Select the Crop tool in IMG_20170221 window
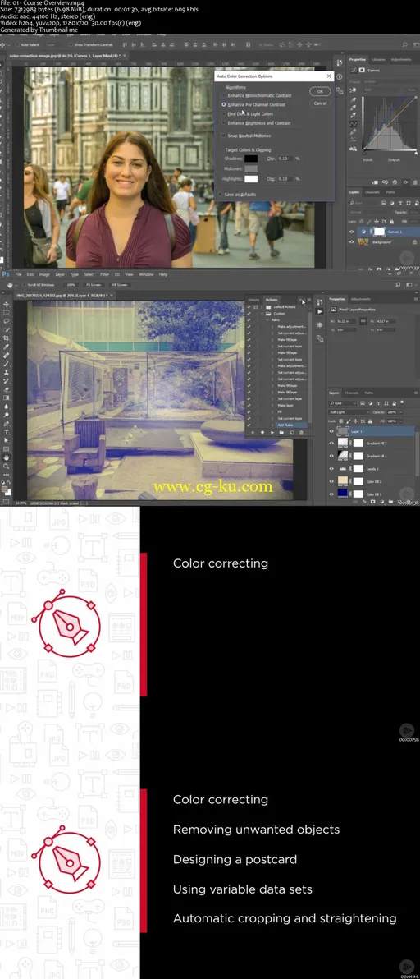 click(7, 338)
